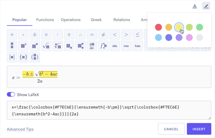The image size is (215, 138).
Task: Insert the nth root template
Action: point(58,46)
